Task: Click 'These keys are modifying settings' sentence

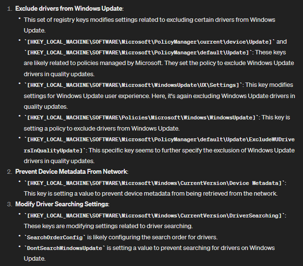Action: (108, 226)
